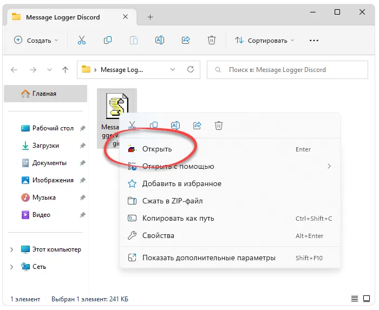Open Свойства from context menu

click(x=230, y=235)
